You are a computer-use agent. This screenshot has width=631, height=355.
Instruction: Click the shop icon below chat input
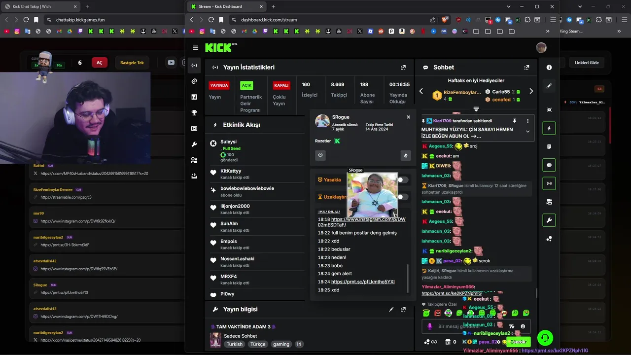click(x=448, y=342)
